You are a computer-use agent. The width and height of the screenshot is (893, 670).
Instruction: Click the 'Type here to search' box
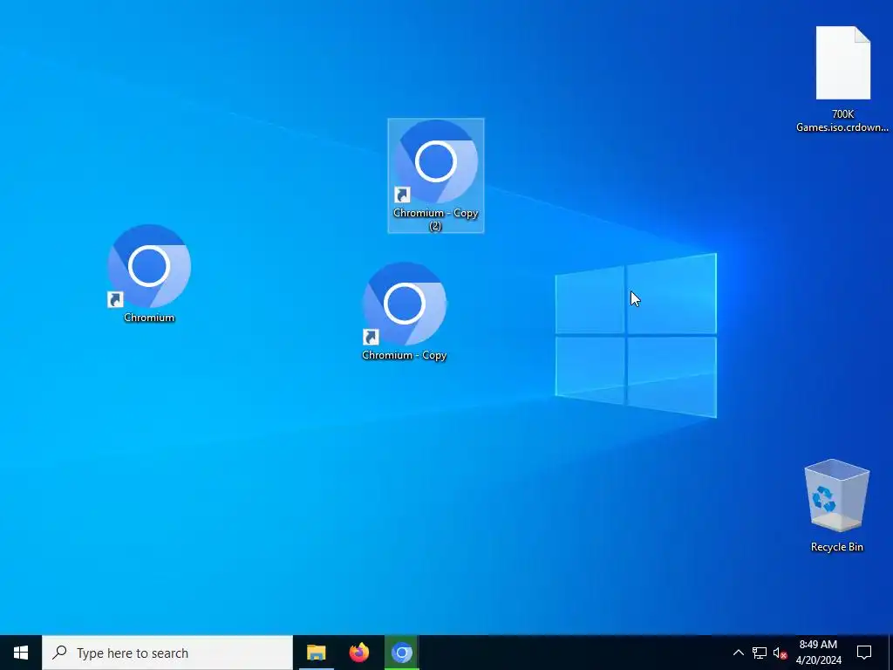167,653
